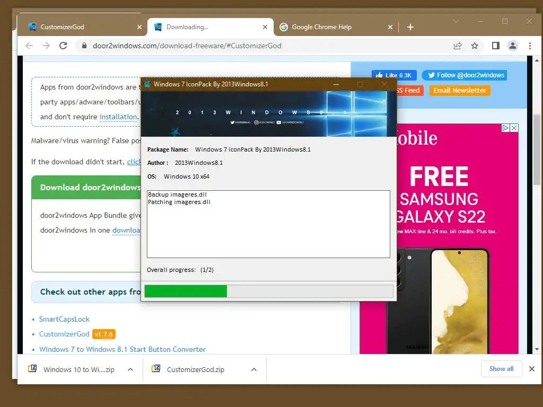Click the zip file icon for Windows 10 to Wi....zip

tap(32, 368)
